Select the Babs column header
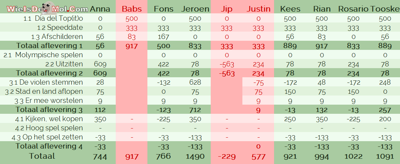Image resolution: width=400 pixels, height=164 pixels. pyautogui.click(x=131, y=9)
